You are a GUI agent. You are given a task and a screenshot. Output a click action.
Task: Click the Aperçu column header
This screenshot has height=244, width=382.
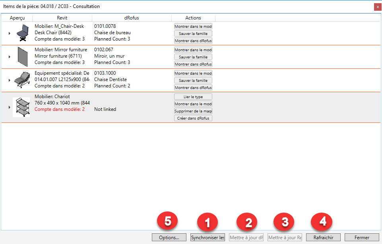point(17,18)
